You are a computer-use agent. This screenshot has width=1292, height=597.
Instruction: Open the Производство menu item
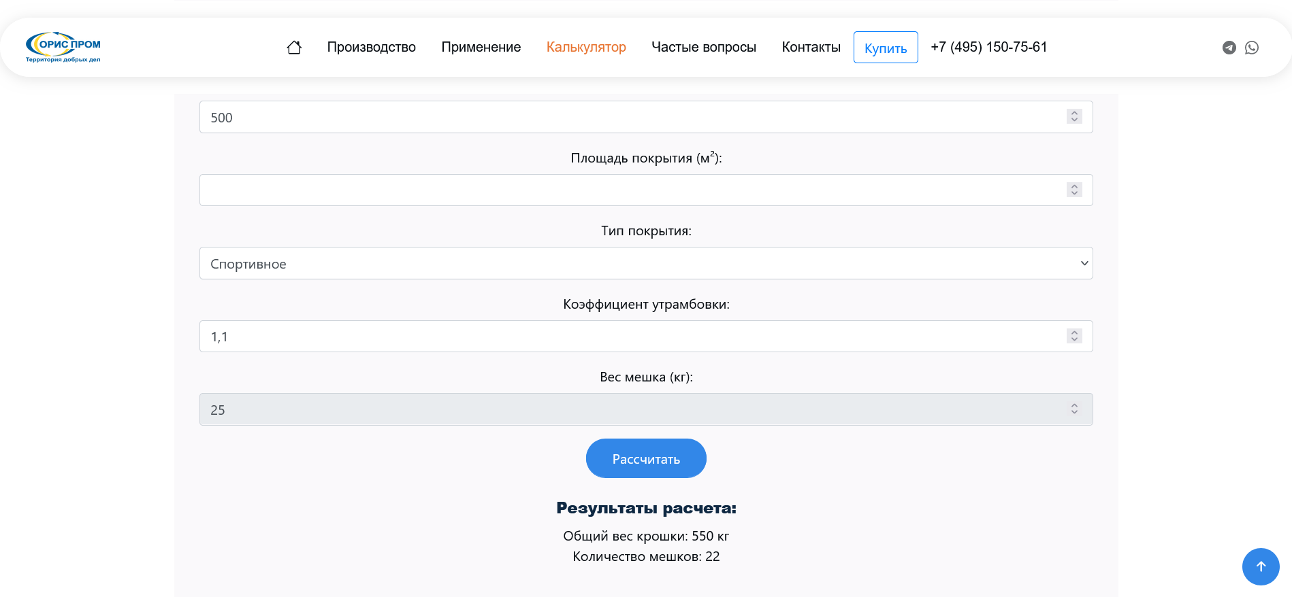tap(371, 48)
